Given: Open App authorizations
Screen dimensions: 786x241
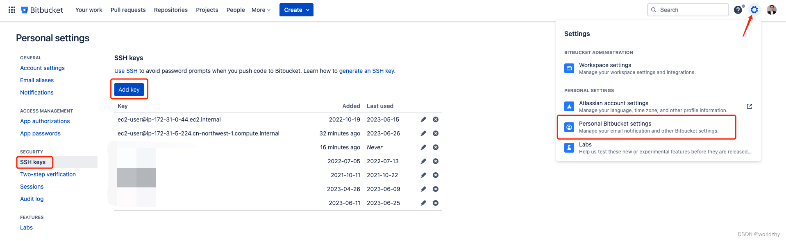Looking at the screenshot, I should click(x=45, y=121).
